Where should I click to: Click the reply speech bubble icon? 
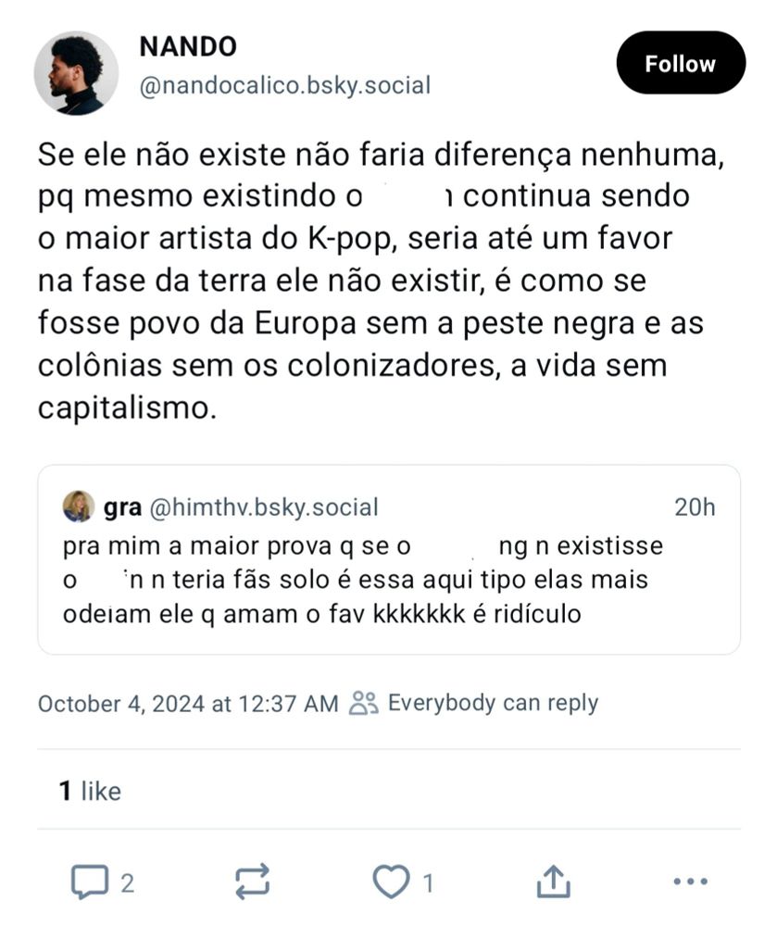click(89, 882)
